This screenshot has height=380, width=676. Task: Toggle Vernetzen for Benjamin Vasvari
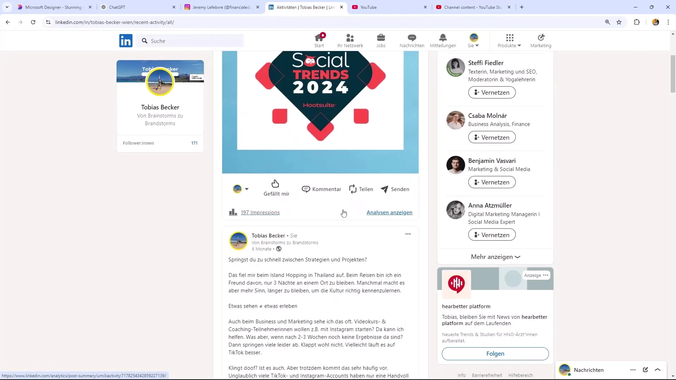coord(492,182)
